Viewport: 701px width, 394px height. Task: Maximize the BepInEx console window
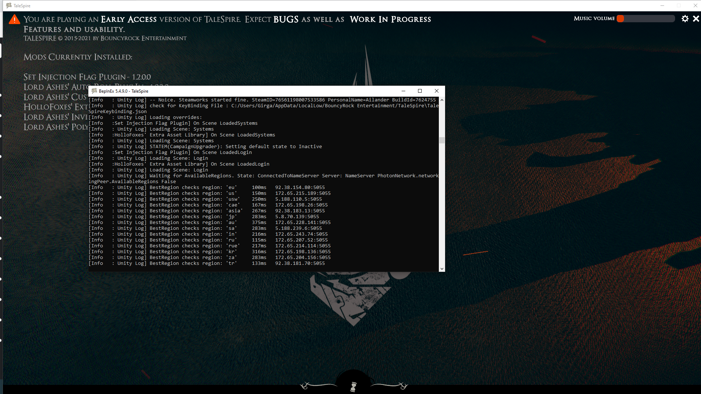(x=420, y=91)
